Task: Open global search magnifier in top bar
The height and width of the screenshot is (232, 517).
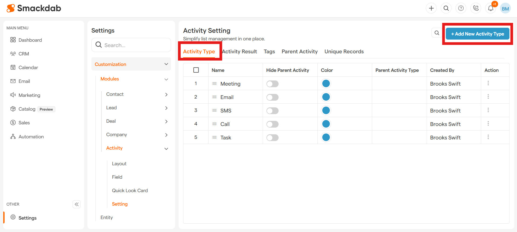Action: pyautogui.click(x=446, y=8)
